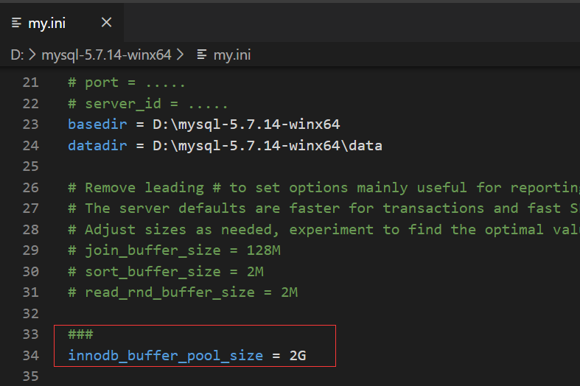Place cursor on basedir keyword
Image resolution: width=580 pixels, height=386 pixels.
click(97, 124)
